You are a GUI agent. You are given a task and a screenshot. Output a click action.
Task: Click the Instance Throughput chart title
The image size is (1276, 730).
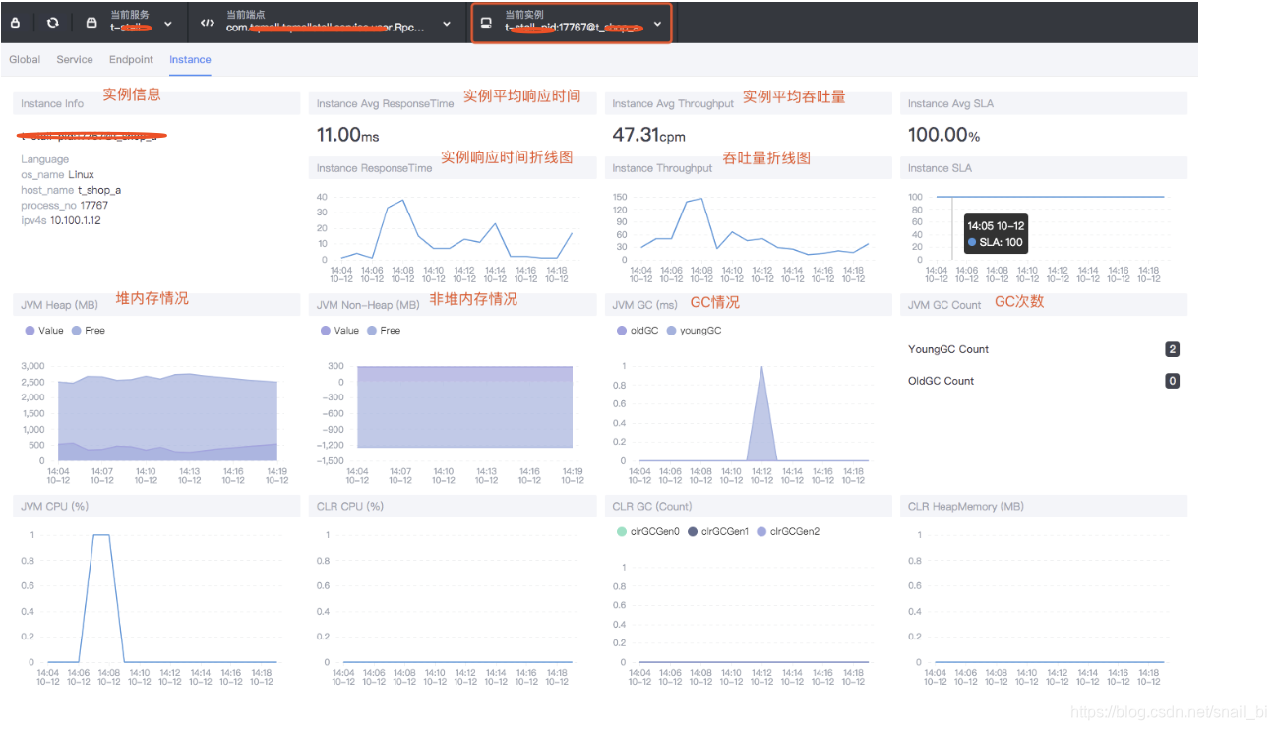pos(662,168)
